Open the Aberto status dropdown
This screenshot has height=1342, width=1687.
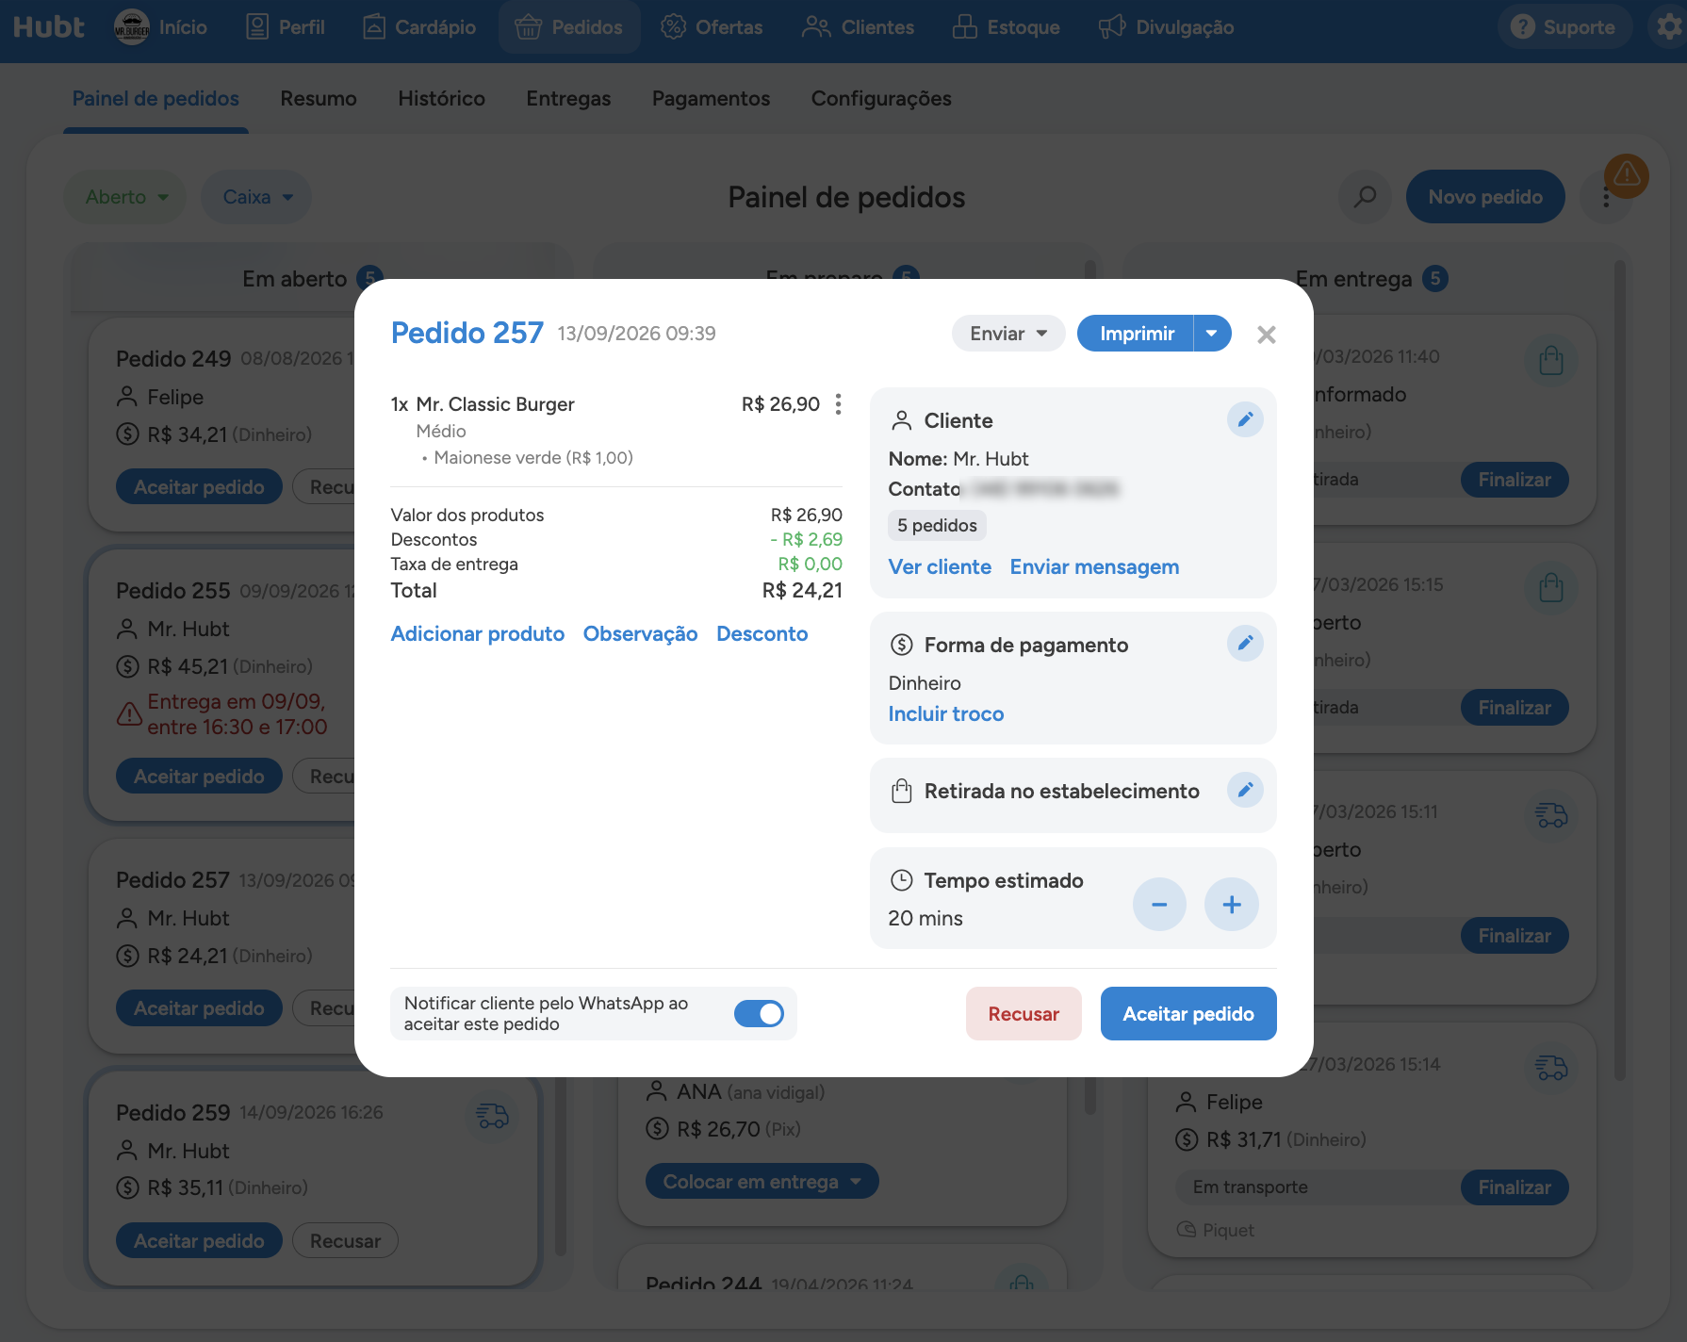tap(125, 197)
